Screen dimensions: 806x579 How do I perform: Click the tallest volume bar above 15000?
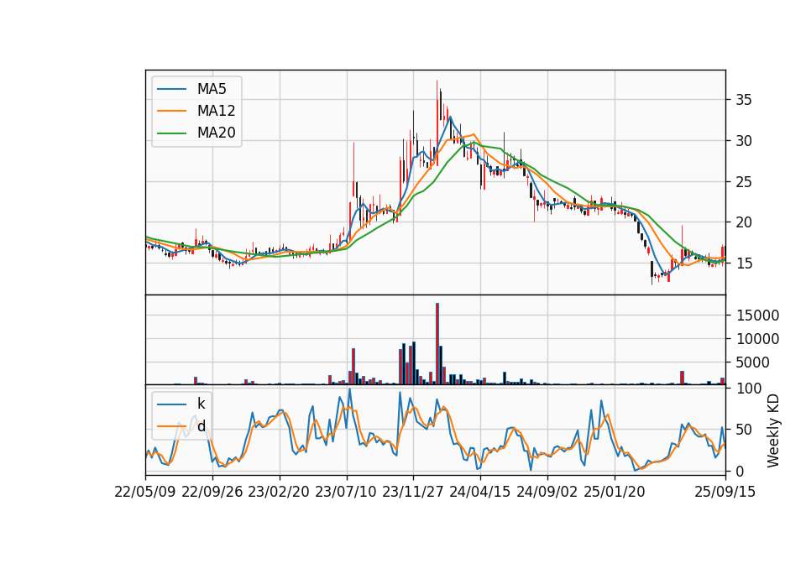point(437,344)
